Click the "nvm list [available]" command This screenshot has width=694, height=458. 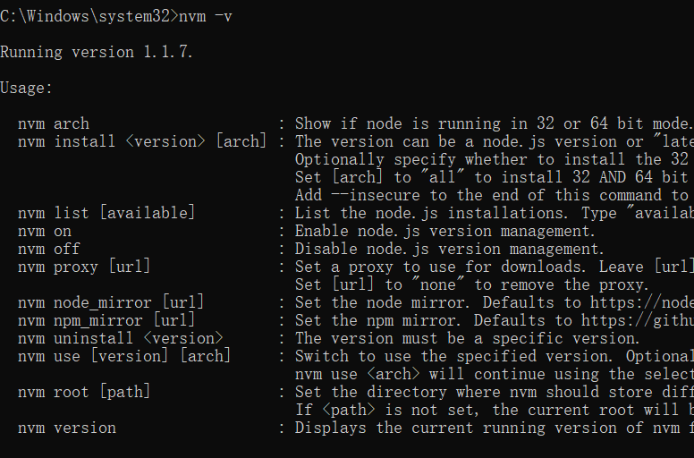click(x=106, y=213)
